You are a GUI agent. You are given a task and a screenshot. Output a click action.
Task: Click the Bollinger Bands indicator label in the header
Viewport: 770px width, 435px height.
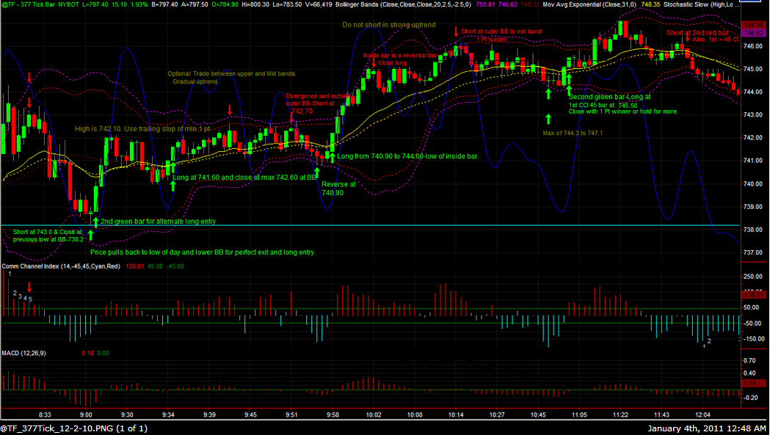(404, 4)
